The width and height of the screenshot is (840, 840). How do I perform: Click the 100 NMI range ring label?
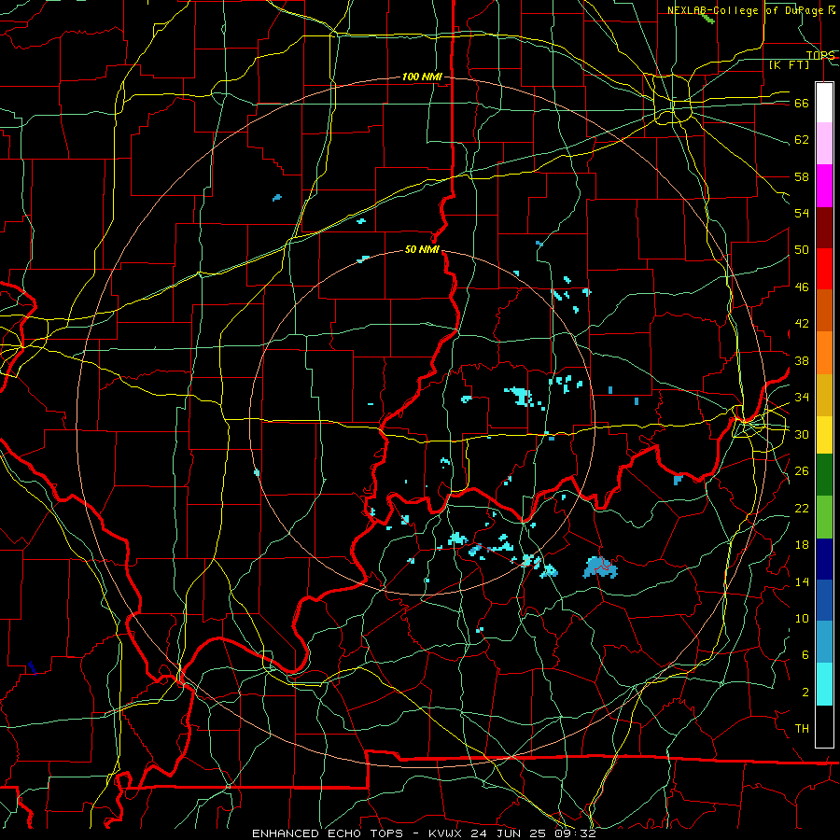click(422, 77)
